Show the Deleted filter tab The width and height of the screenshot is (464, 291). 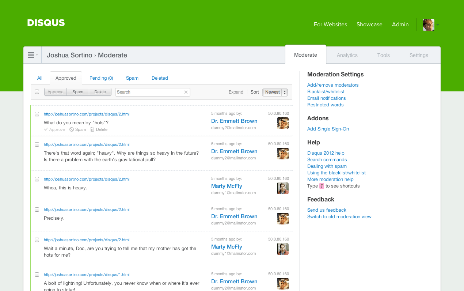tap(160, 78)
